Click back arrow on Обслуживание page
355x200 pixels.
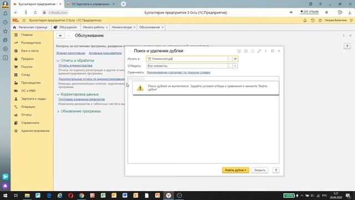point(60,36)
